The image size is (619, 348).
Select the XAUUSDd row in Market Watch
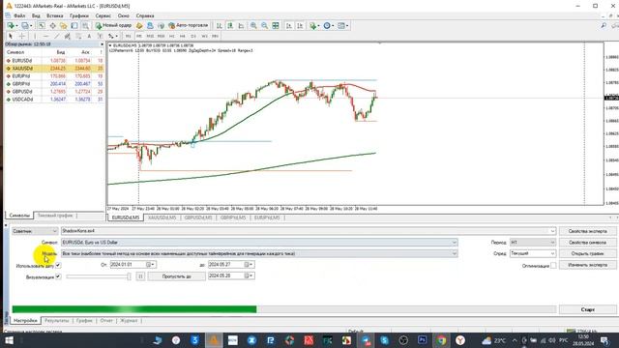click(54, 69)
